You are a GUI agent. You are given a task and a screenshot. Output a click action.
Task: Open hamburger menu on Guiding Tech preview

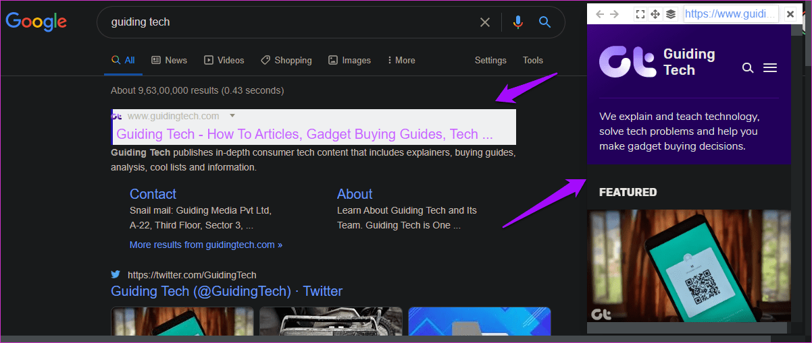[770, 67]
